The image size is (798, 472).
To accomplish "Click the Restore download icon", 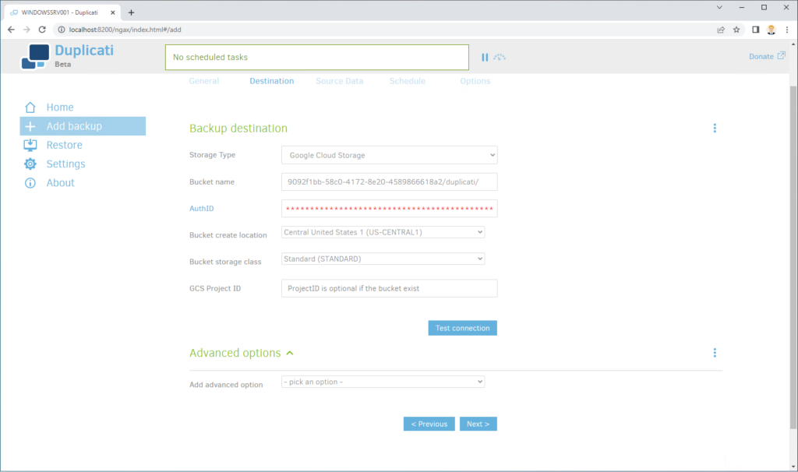I will tap(30, 145).
